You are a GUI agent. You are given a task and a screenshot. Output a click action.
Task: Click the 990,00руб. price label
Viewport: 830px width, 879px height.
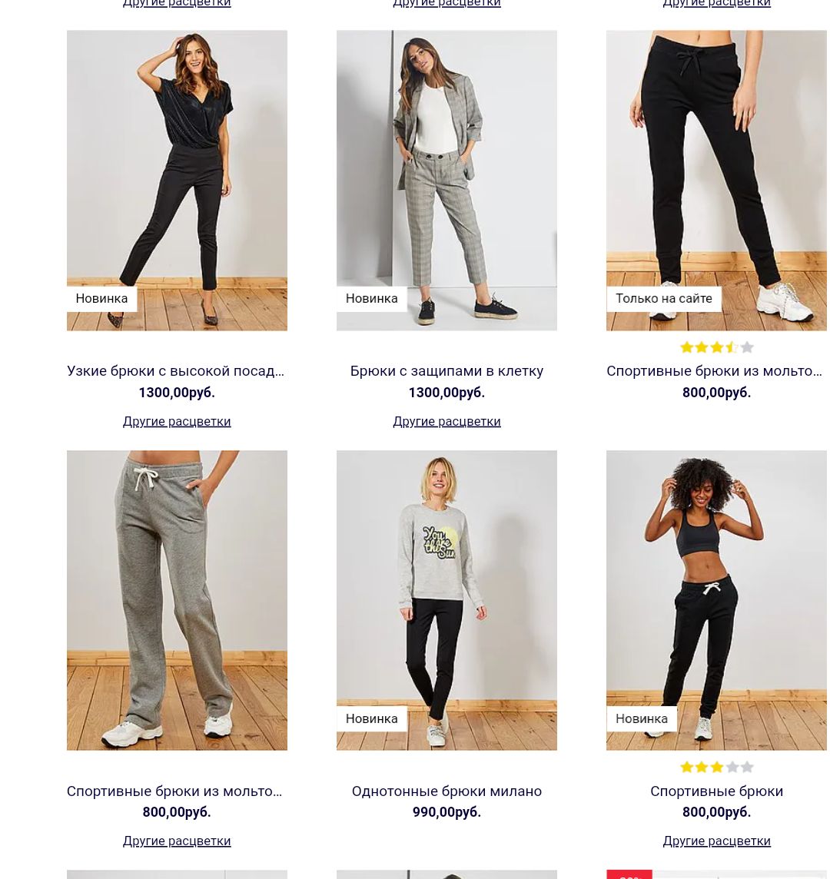pos(447,811)
